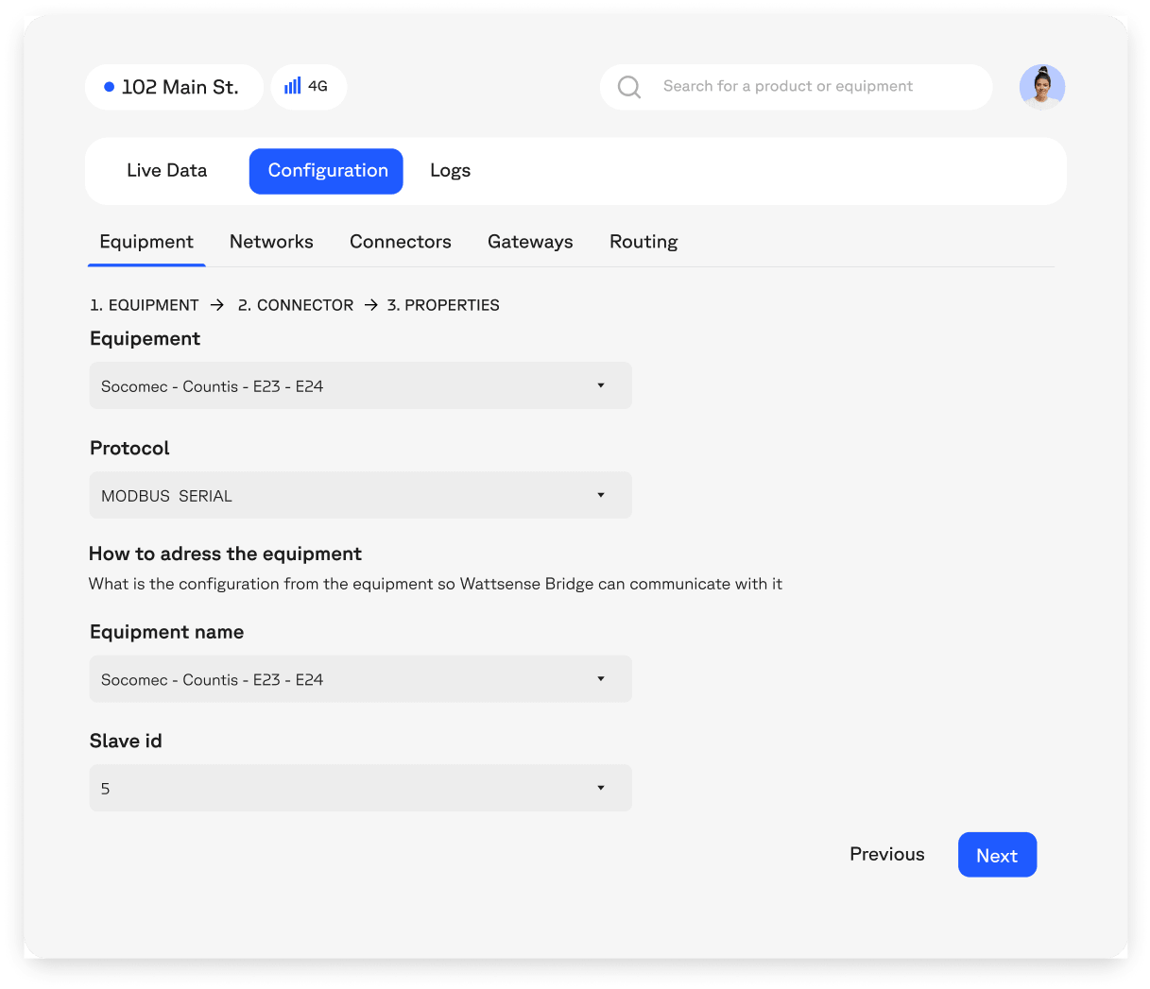This screenshot has height=989, width=1150.
Task: Open the user profile avatar
Action: click(1041, 87)
